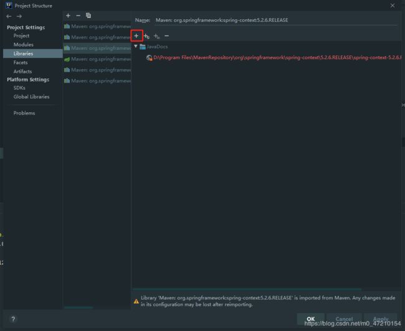The image size is (405, 331).
Task: Select second Maven springframework library
Action: pyautogui.click(x=97, y=37)
